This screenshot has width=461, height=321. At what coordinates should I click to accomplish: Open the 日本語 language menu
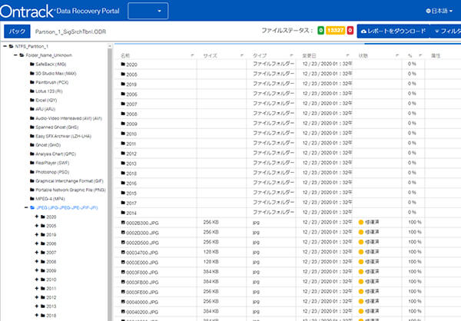tap(439, 11)
